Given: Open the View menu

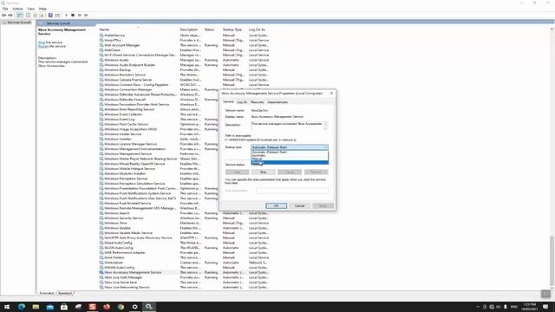Looking at the screenshot, I should click(31, 9).
